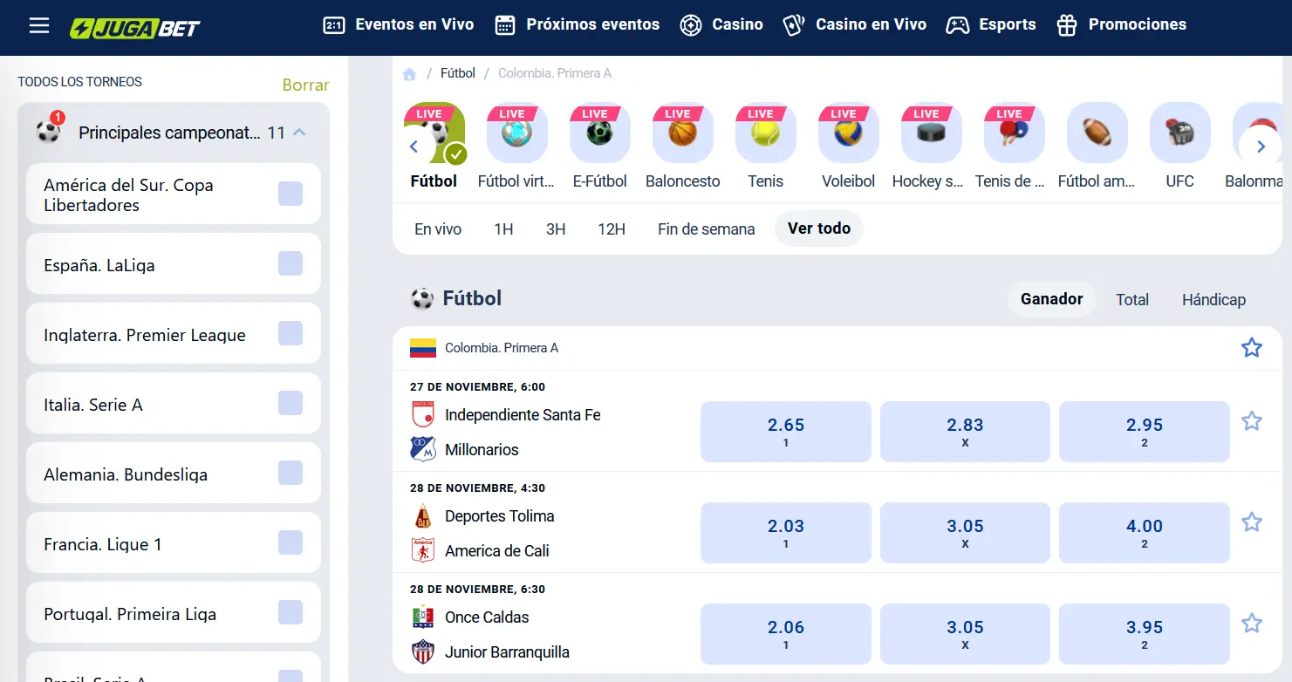Screen dimensions: 1292x682
Task: Click the right arrow to see more sports
Action: [x=1261, y=147]
